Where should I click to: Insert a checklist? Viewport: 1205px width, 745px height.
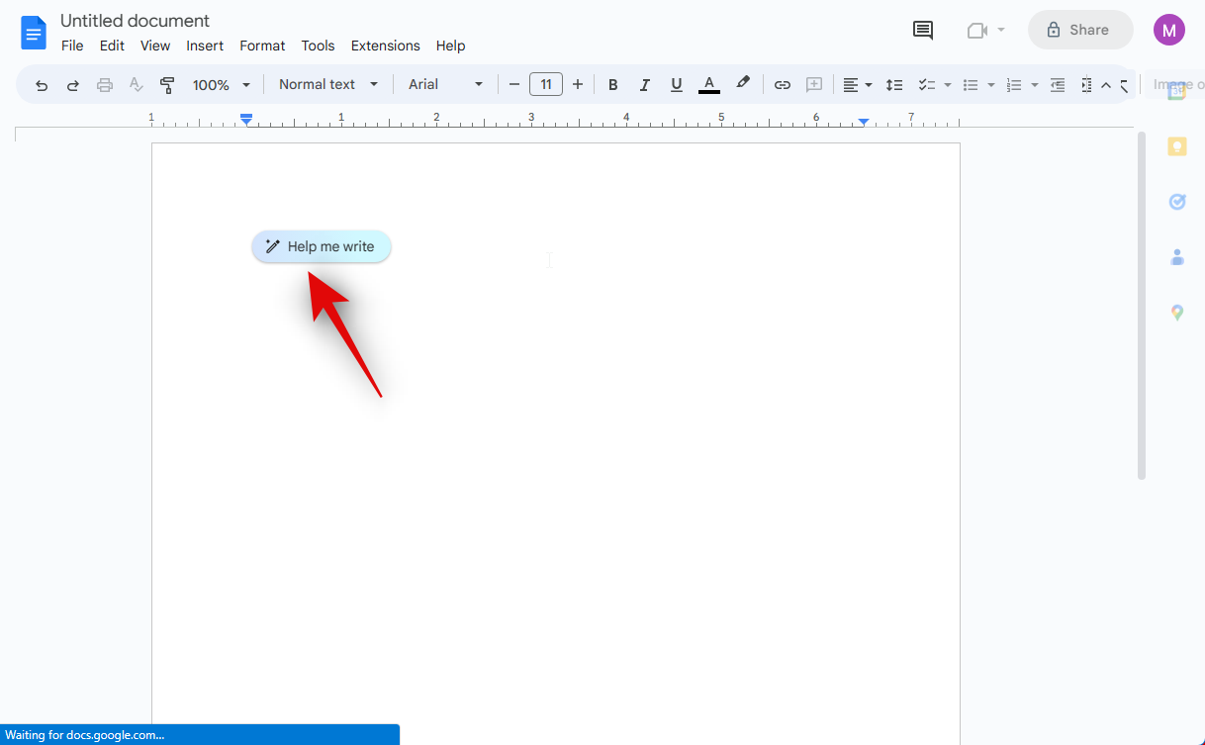(927, 85)
